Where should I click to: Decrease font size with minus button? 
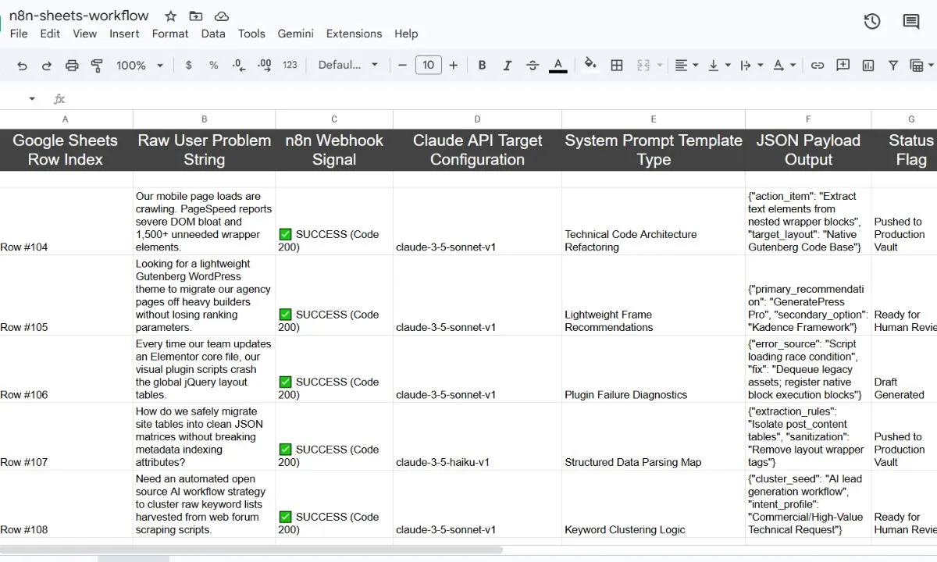402,66
